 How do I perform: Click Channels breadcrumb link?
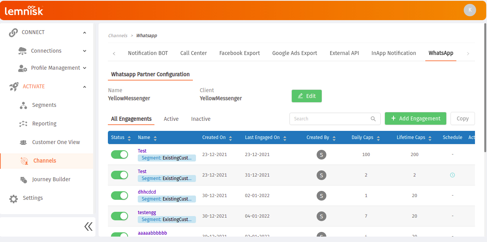click(118, 36)
